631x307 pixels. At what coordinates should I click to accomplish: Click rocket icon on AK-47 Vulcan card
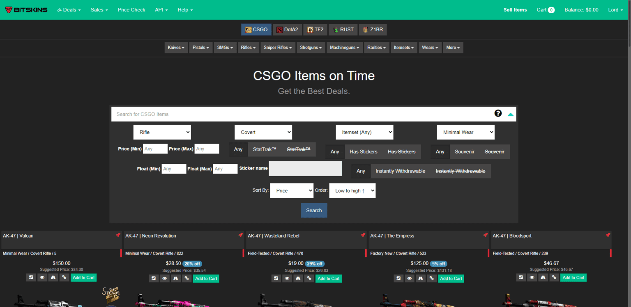[x=118, y=235]
